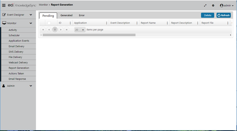Click the ECI KnowledgeSync logo

coord(22,5)
